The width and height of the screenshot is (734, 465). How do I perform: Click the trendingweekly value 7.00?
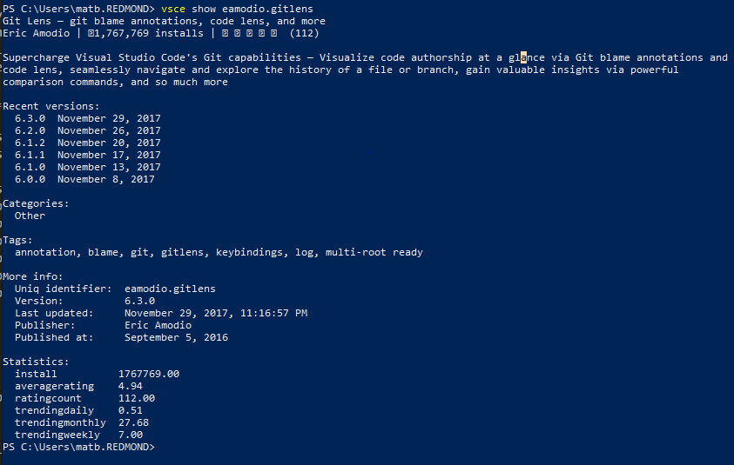pyautogui.click(x=131, y=435)
